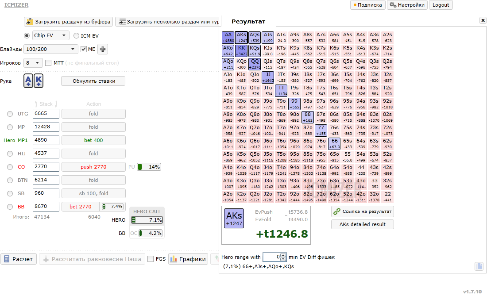Click Загрузить раздачу из буфера button
Viewport: 487px width, 300px height.
69,22
